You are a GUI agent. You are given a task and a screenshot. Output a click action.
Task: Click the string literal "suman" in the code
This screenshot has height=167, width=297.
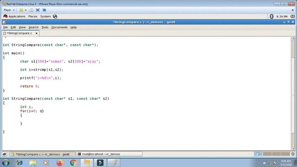pos(56,62)
